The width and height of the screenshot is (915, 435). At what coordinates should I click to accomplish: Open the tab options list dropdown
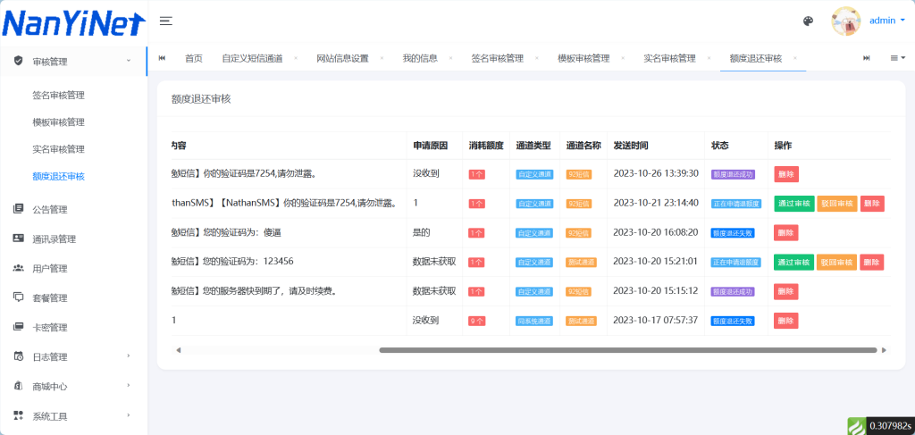[897, 58]
